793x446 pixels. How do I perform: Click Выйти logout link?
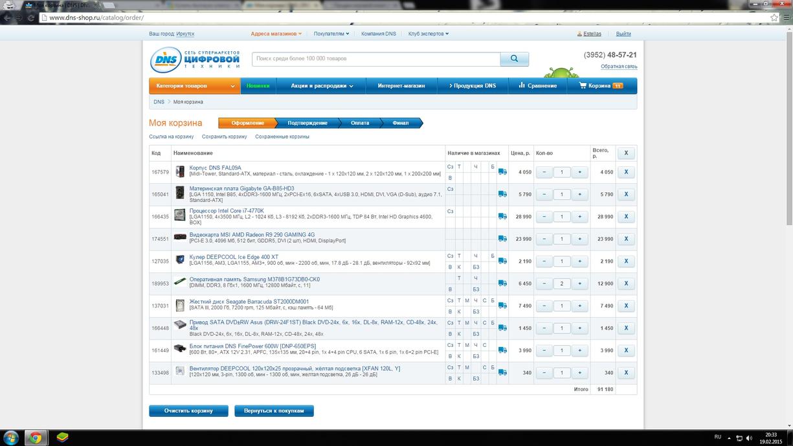[x=623, y=34]
